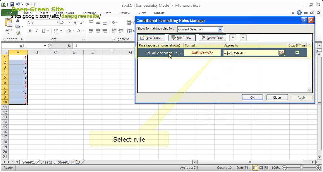
Task: Click the Applies to range field
Action: click(251, 53)
